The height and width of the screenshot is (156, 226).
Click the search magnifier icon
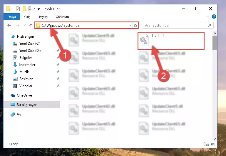pos(209,25)
